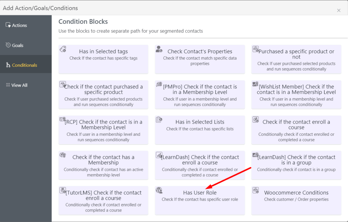
Task: Select the Conditionals tab
Action: [x=26, y=65]
